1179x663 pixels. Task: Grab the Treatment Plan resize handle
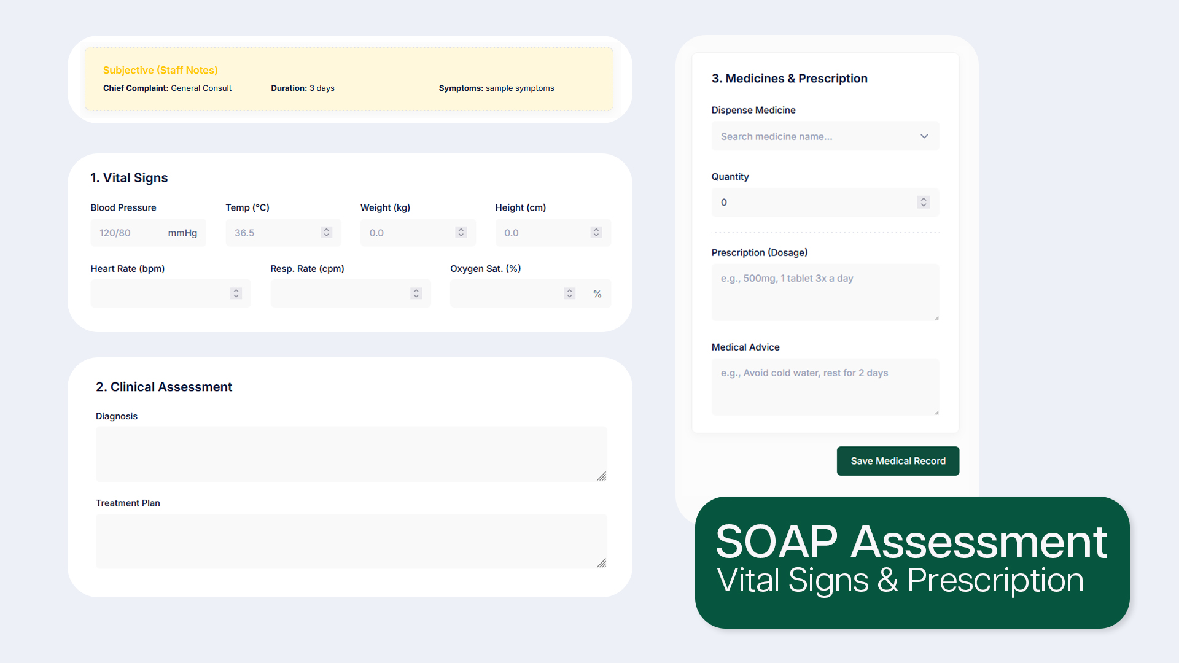click(x=602, y=564)
